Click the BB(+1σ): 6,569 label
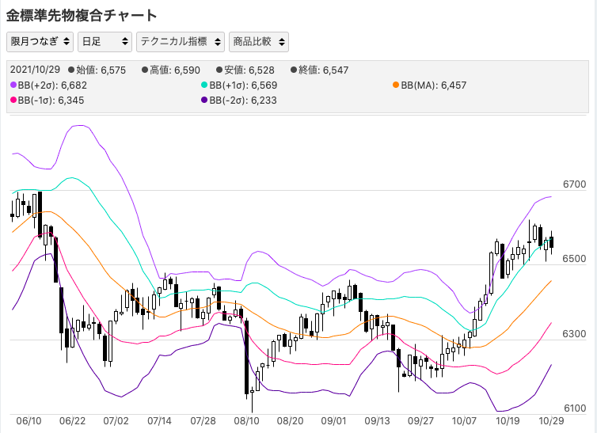597x433 pixels. [243, 85]
